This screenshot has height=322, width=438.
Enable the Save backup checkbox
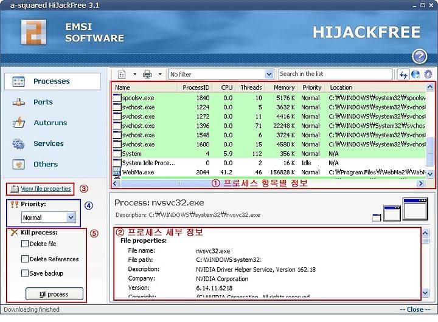point(25,273)
